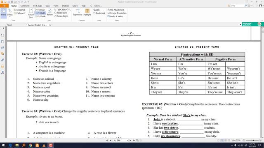
Task: Set the page to Actual Size
Action: click(31, 14)
